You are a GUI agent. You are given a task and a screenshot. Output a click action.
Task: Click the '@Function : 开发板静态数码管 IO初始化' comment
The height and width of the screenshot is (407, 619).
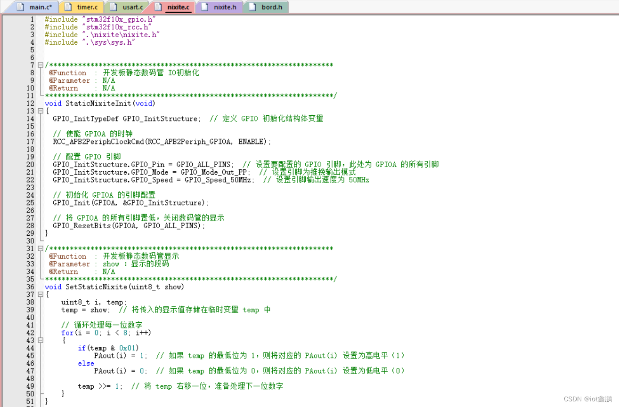coord(124,73)
